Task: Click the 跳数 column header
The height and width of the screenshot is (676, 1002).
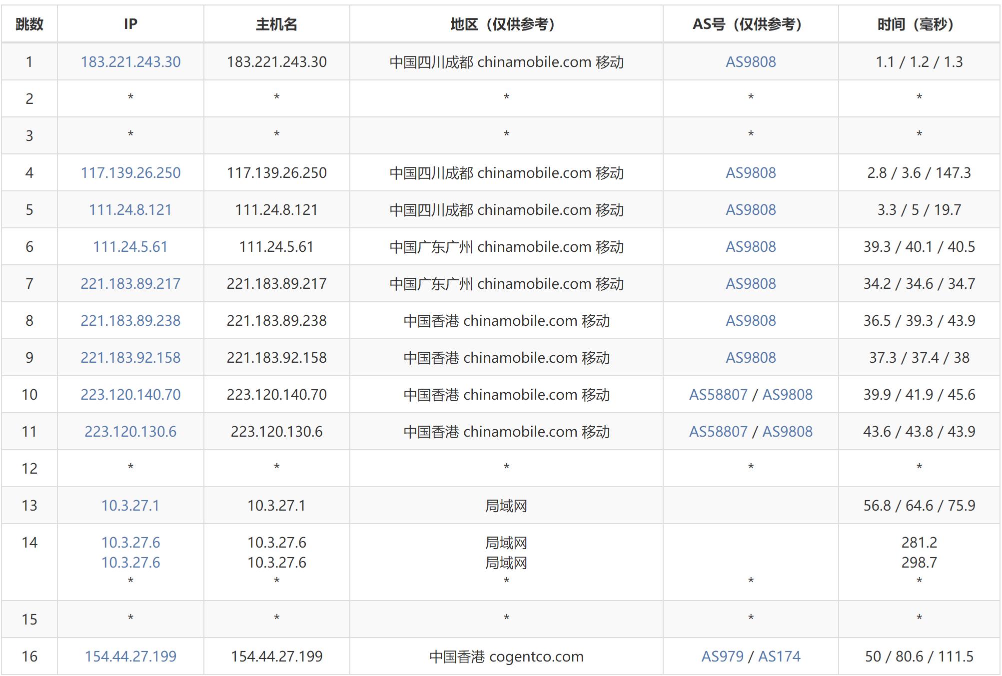Action: click(29, 24)
